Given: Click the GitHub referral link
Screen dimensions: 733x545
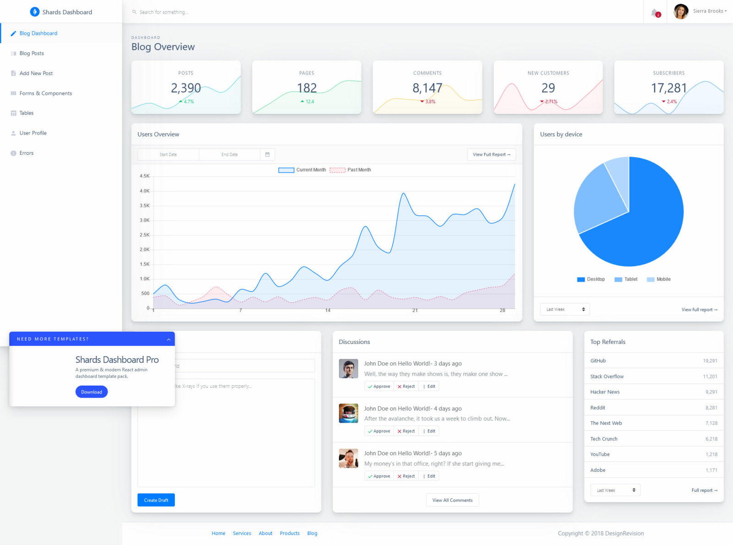Looking at the screenshot, I should coord(597,360).
